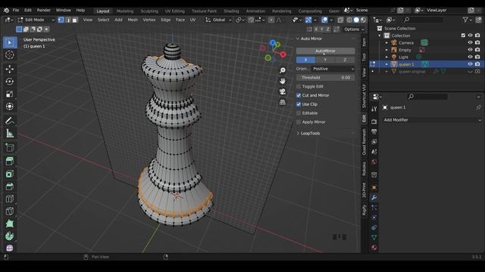The height and width of the screenshot is (272, 485).
Task: Enable the Apply Mirror checkbox
Action: point(299,122)
